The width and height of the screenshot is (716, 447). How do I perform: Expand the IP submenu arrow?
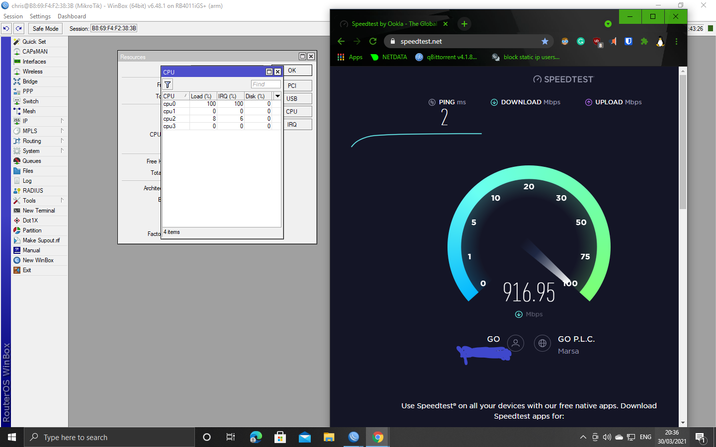pos(62,121)
